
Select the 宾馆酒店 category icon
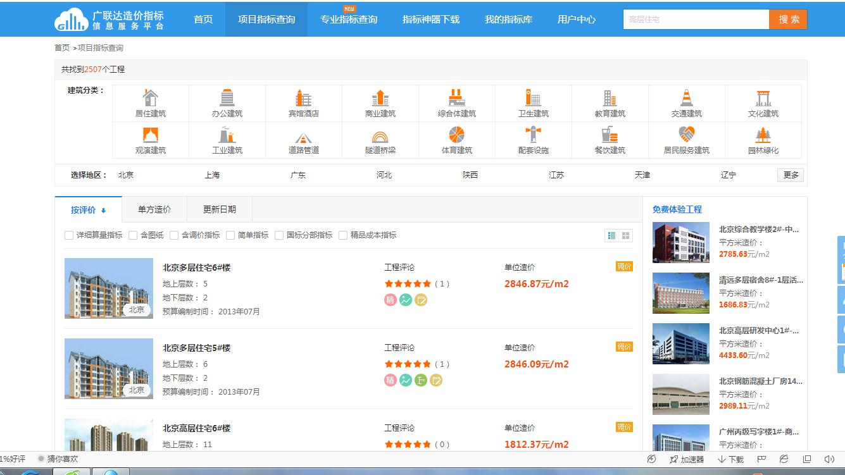click(304, 98)
